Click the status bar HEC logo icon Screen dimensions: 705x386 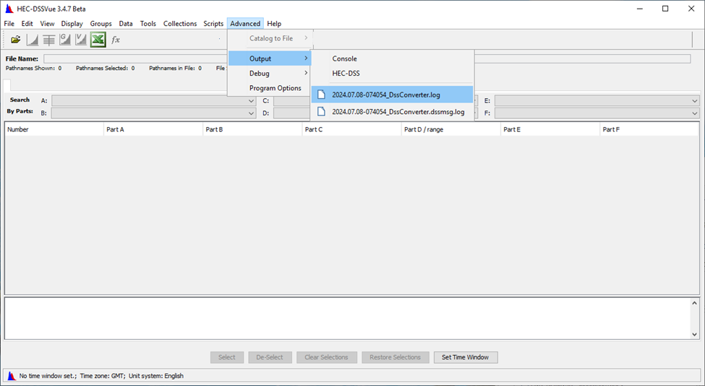pos(12,376)
